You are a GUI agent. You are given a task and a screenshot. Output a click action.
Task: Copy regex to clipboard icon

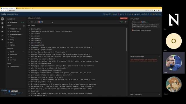click(126, 22)
